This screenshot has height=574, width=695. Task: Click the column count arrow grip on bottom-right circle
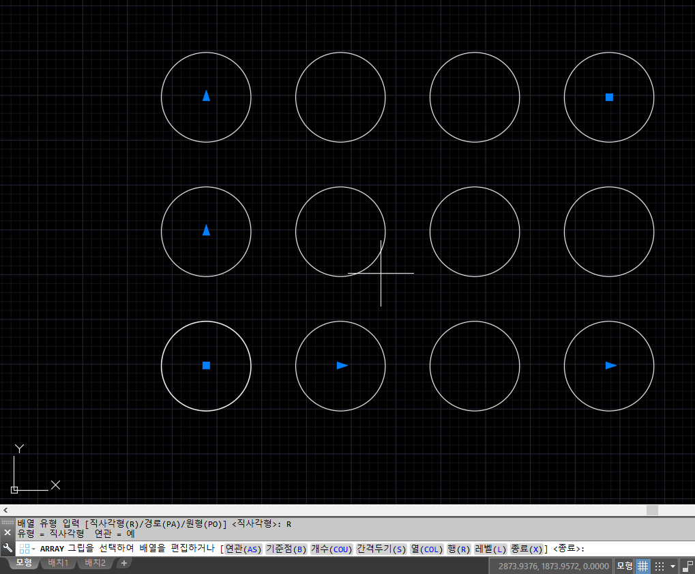pyautogui.click(x=611, y=366)
